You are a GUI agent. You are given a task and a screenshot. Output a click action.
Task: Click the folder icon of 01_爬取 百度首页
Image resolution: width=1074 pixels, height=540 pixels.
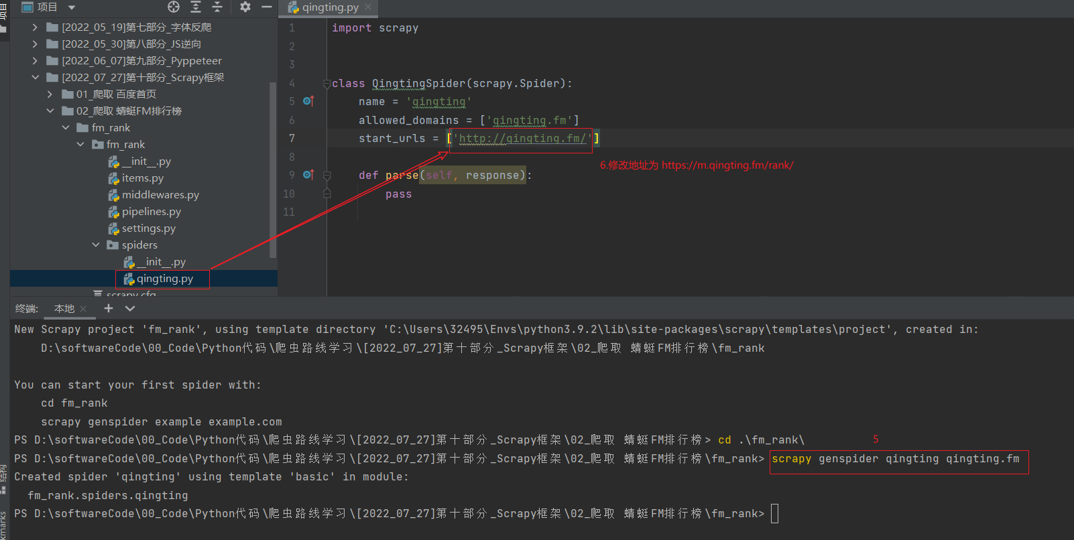click(x=68, y=94)
